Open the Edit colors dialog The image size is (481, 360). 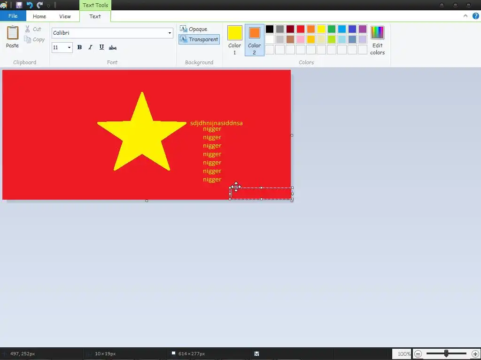pos(377,40)
